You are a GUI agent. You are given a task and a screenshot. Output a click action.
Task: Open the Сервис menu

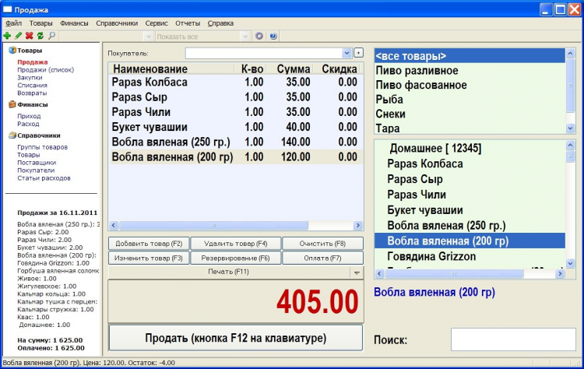[157, 23]
